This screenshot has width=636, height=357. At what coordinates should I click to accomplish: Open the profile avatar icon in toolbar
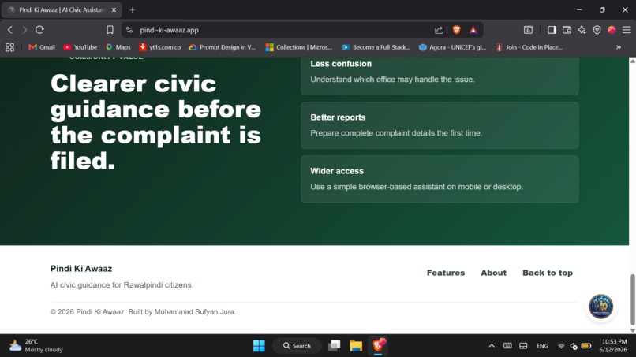pyautogui.click(x=612, y=30)
